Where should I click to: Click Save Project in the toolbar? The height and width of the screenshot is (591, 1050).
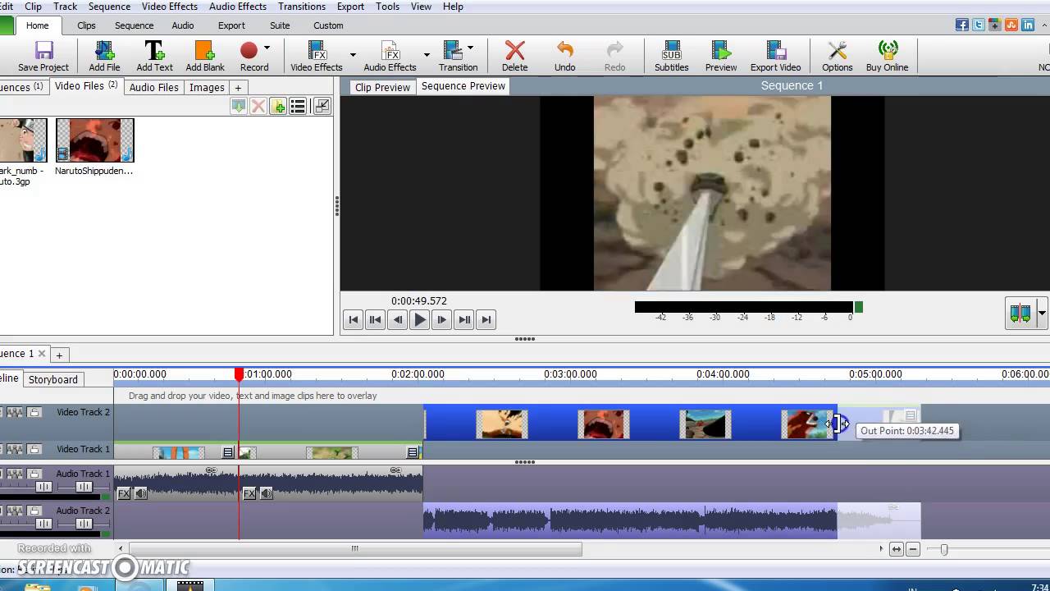pyautogui.click(x=43, y=57)
